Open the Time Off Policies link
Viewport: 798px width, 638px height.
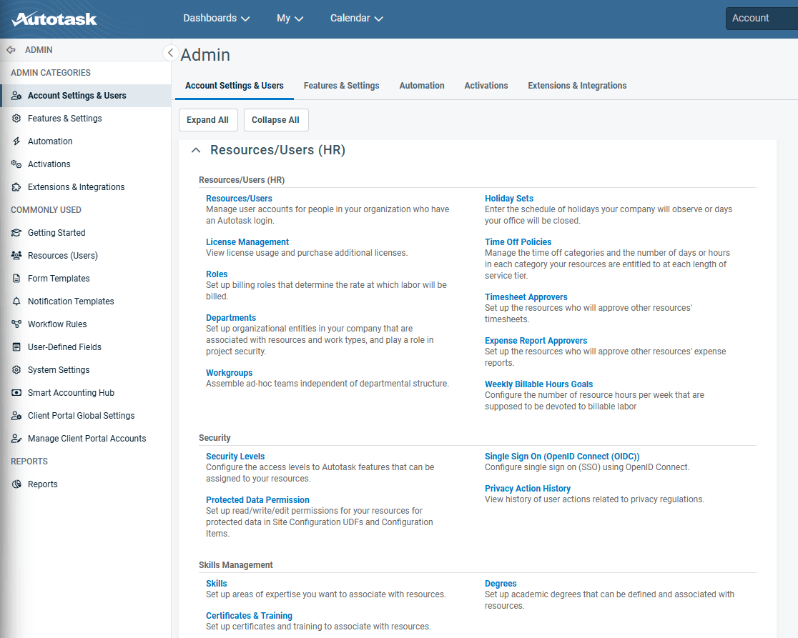pos(518,242)
